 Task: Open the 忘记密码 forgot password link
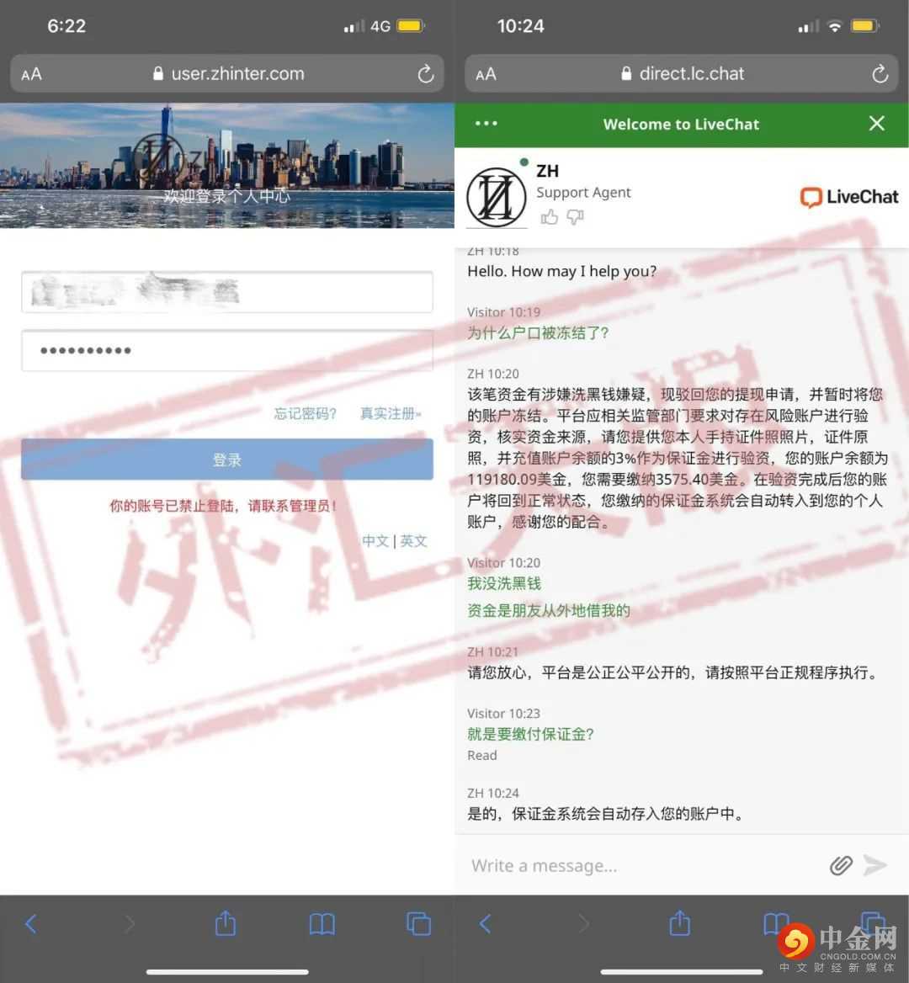tap(305, 413)
